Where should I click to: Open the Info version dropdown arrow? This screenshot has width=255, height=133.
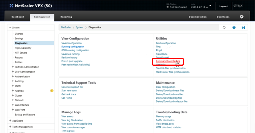pos(210,6)
